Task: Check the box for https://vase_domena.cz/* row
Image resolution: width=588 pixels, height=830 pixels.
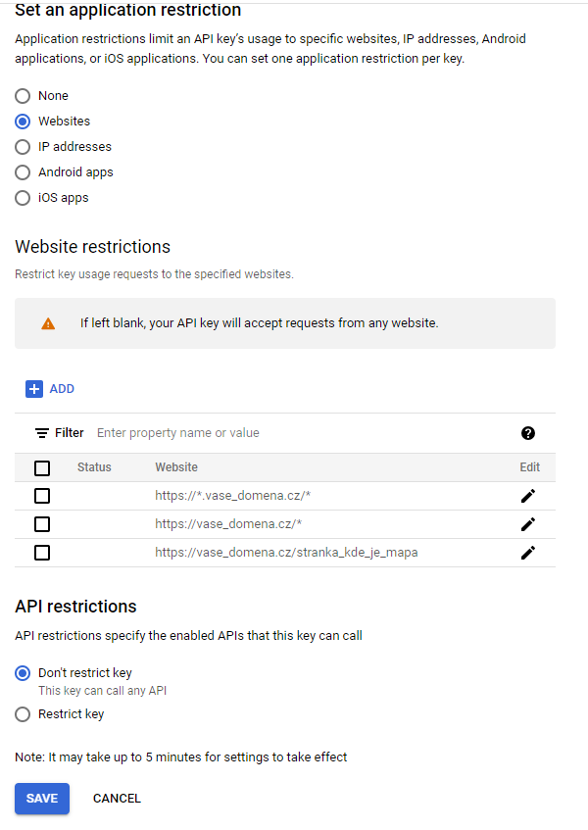Action: [x=42, y=524]
